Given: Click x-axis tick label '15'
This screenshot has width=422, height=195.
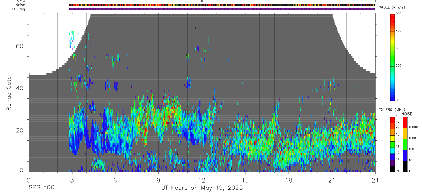Looking at the screenshot, I should (245, 180).
